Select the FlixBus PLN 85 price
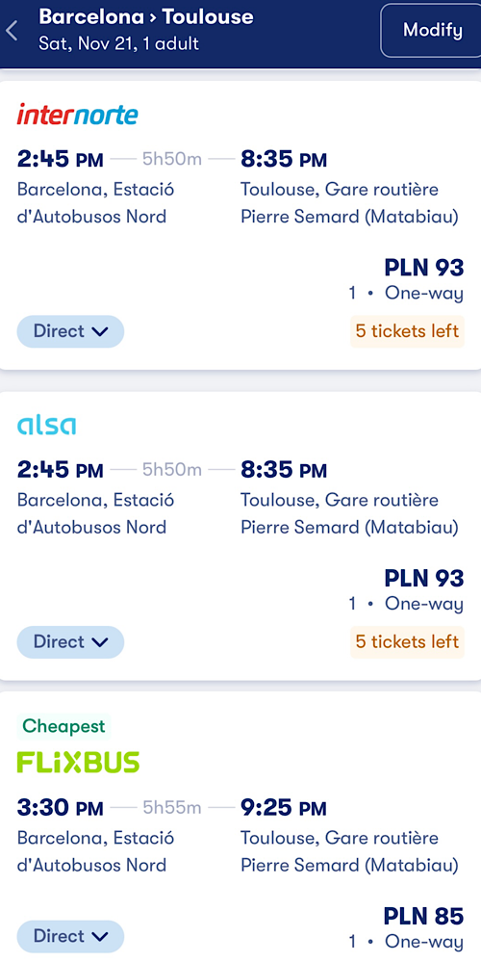481x963 pixels. tap(424, 916)
